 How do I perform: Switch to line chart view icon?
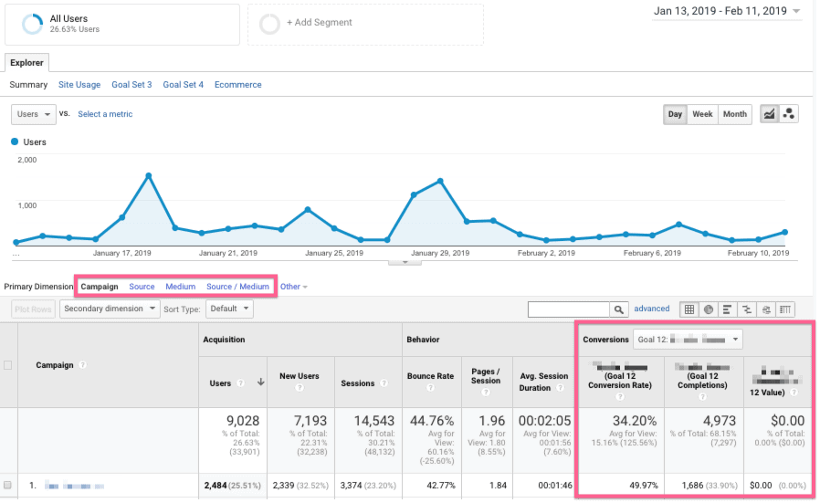[x=769, y=114]
